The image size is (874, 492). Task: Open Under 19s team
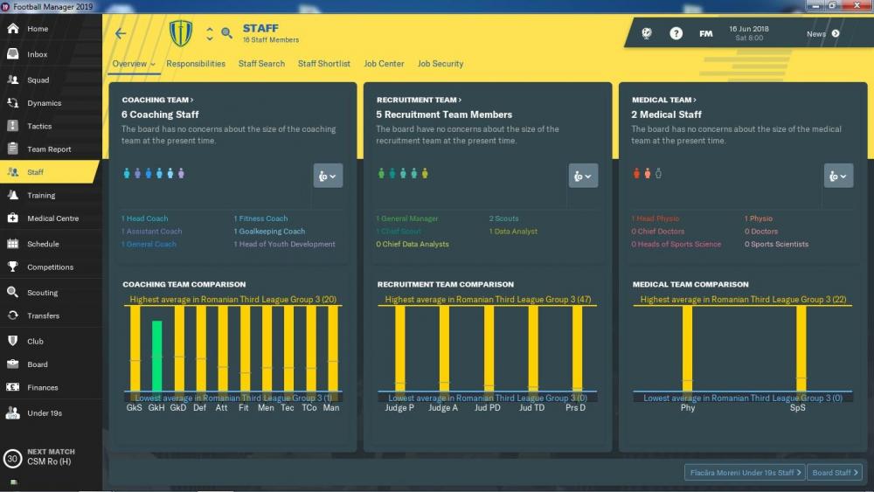(45, 413)
